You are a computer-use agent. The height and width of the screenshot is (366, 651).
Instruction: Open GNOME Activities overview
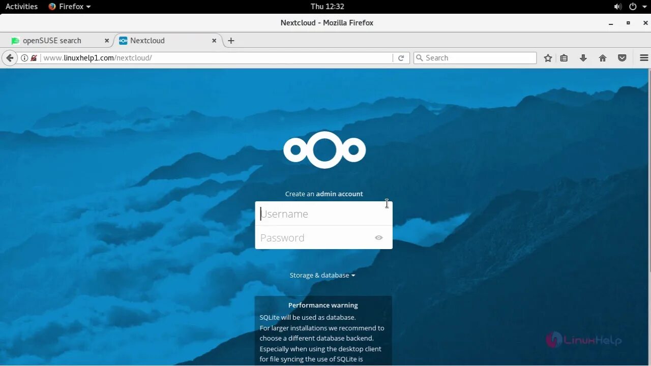[x=21, y=7]
